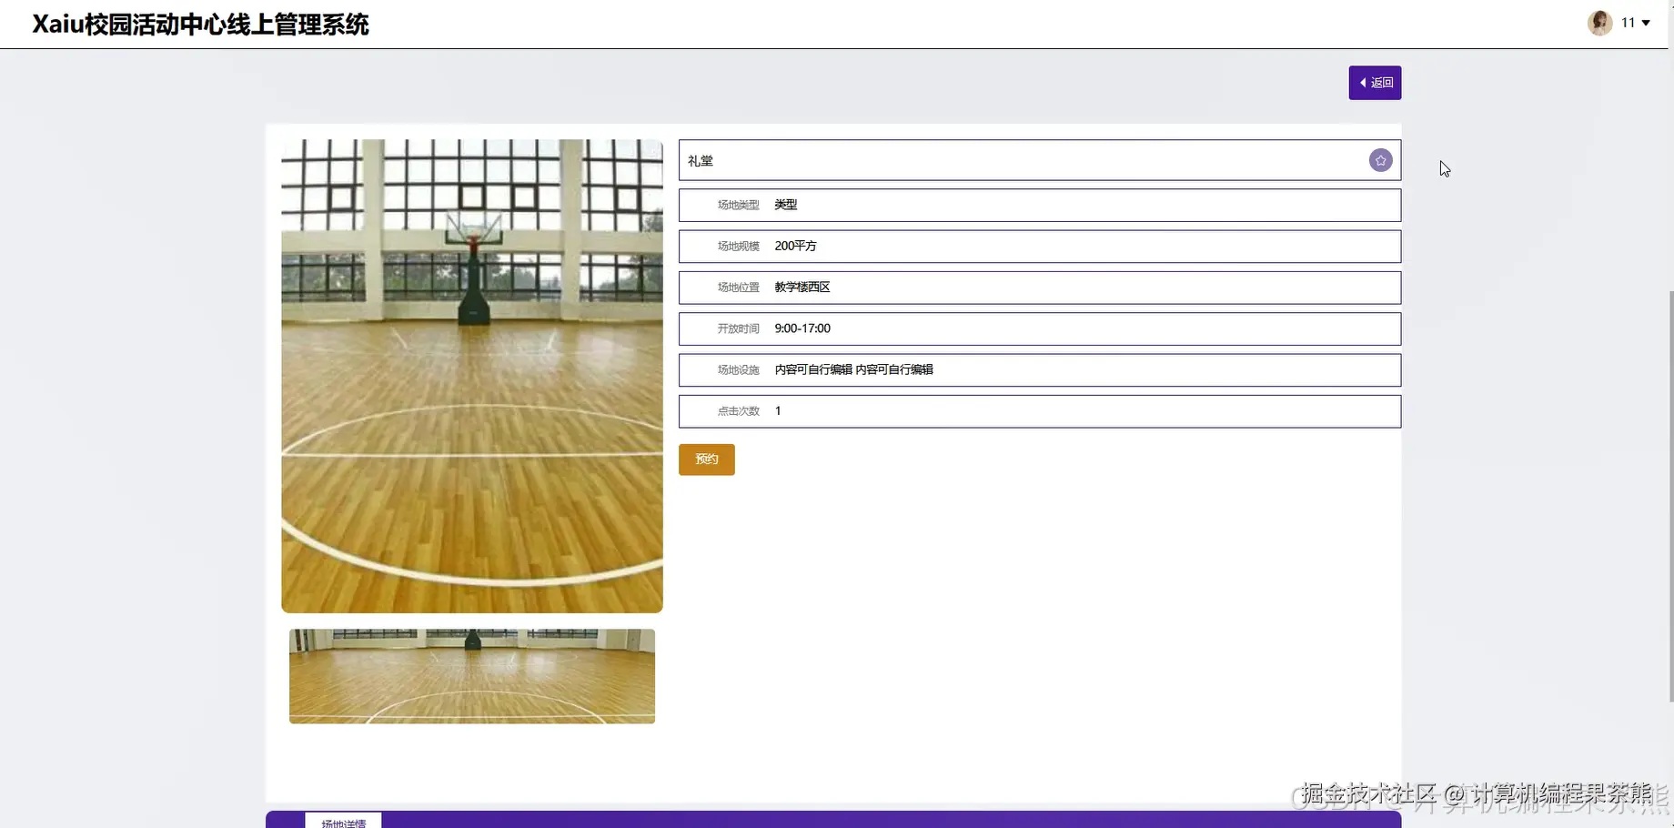
Task: Click the 教学楼西区 location value
Action: click(x=802, y=288)
